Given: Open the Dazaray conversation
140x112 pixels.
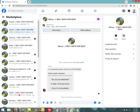Looking at the screenshot, I should pos(19,39).
